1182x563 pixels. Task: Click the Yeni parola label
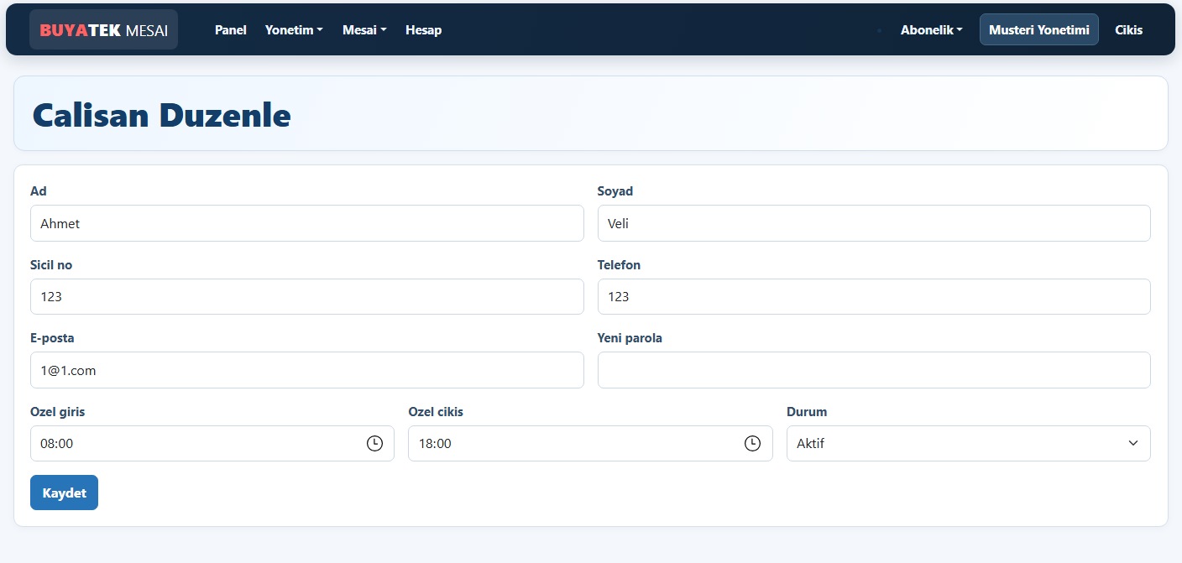click(630, 338)
